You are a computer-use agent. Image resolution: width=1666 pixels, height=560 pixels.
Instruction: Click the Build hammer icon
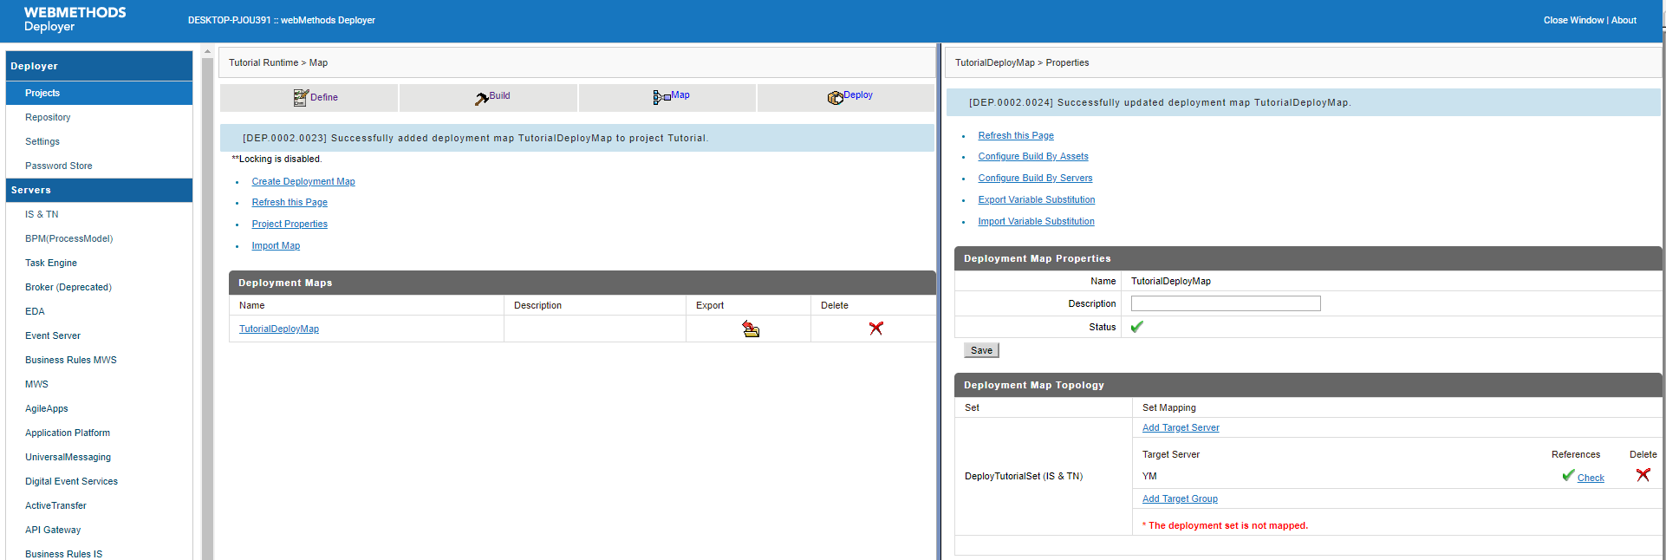click(481, 98)
